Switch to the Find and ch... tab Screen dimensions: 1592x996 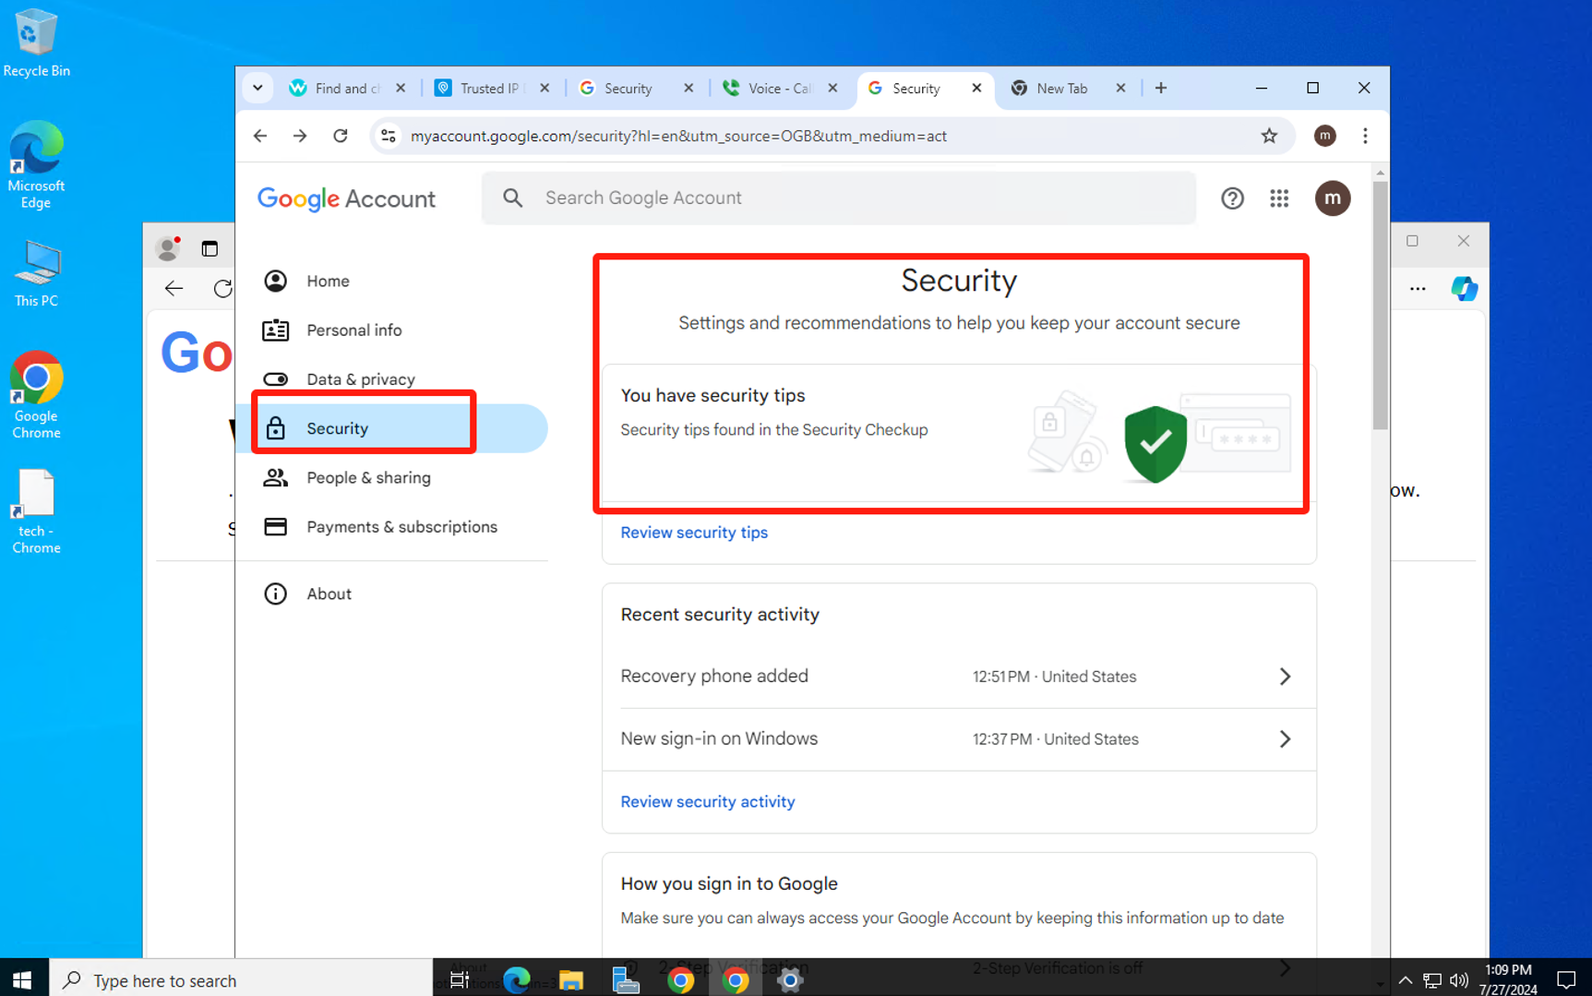[x=348, y=88]
